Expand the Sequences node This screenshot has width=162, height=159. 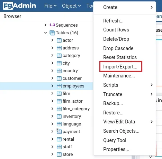point(45,25)
